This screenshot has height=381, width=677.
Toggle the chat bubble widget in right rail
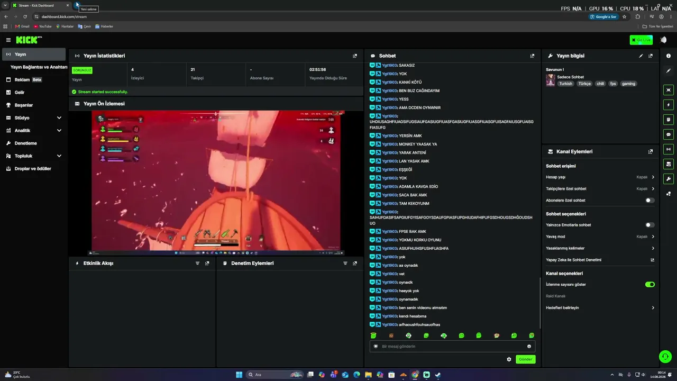669,134
